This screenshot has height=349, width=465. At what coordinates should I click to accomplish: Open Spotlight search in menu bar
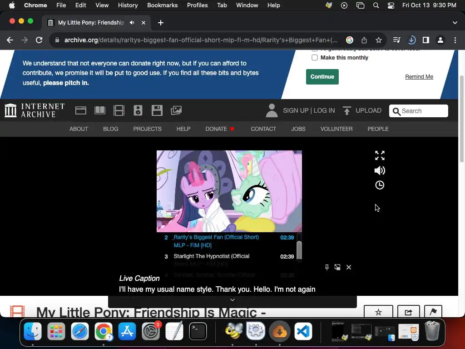tap(376, 5)
